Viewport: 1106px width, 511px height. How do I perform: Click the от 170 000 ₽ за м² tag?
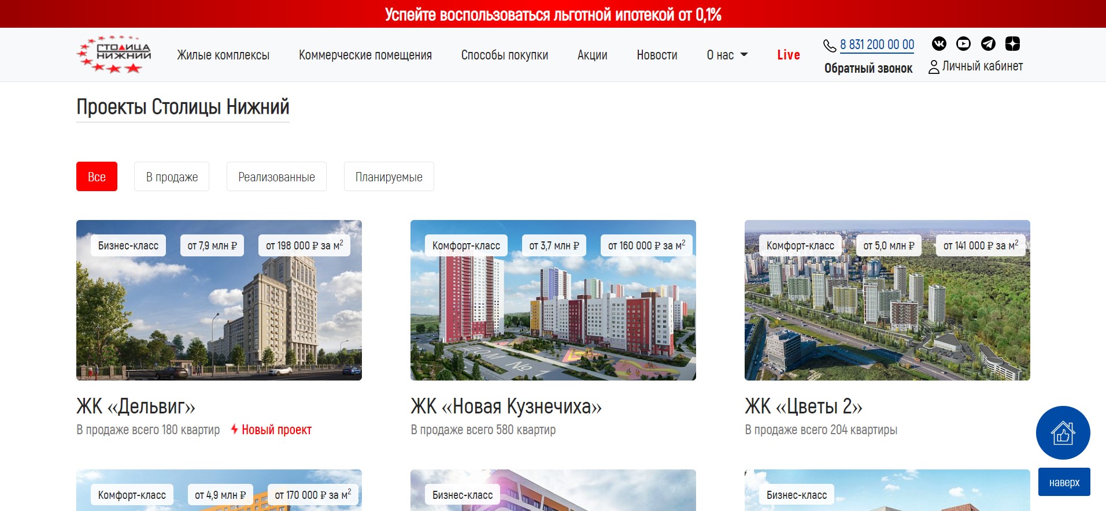[313, 495]
